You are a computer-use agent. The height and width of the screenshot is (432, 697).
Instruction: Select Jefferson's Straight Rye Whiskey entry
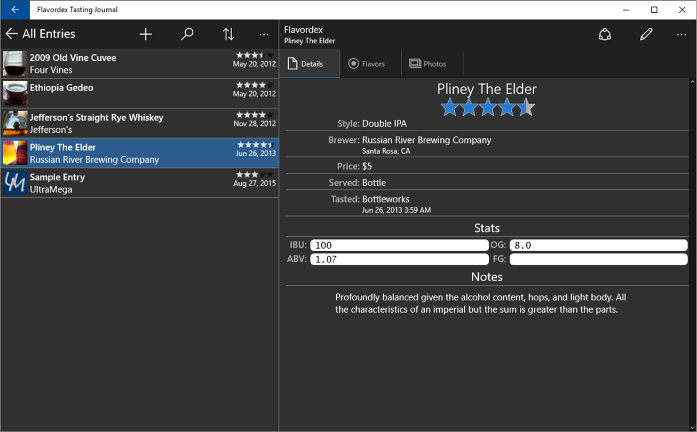[x=140, y=123]
